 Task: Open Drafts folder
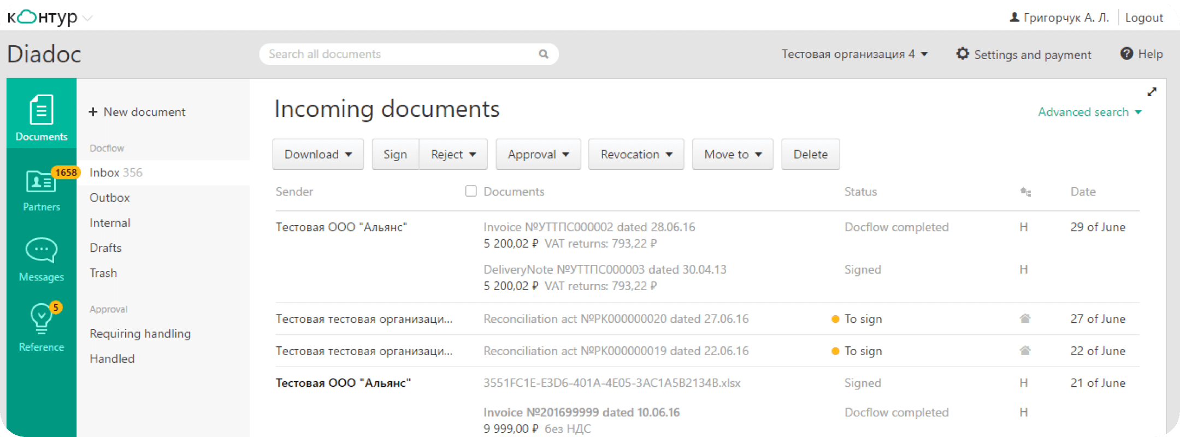point(105,248)
